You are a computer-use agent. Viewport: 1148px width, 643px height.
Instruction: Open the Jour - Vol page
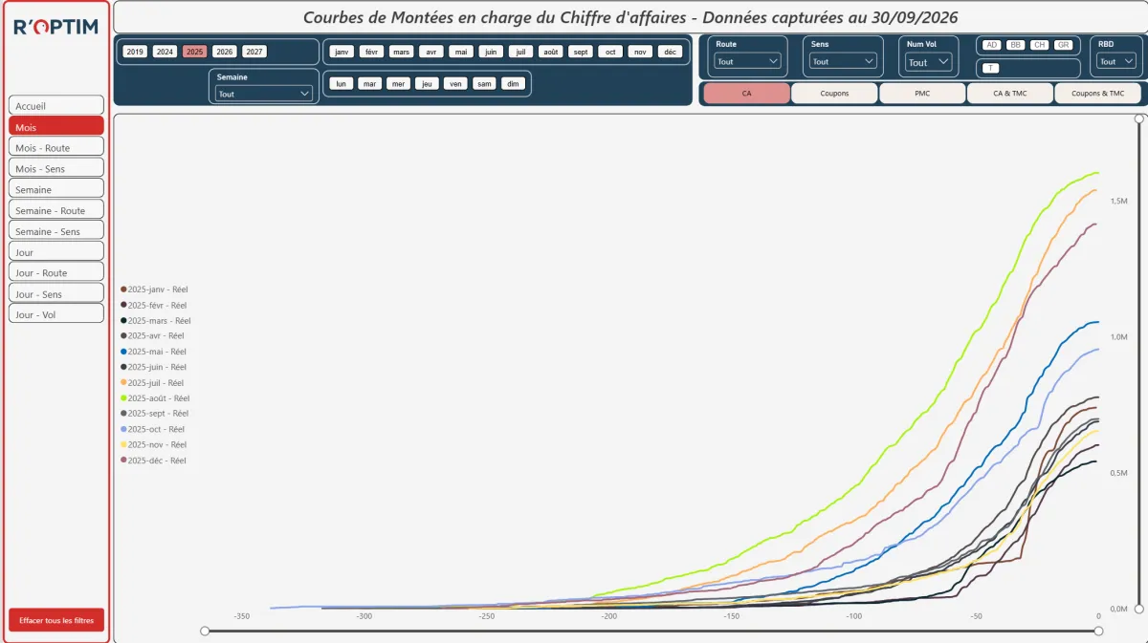pos(55,314)
